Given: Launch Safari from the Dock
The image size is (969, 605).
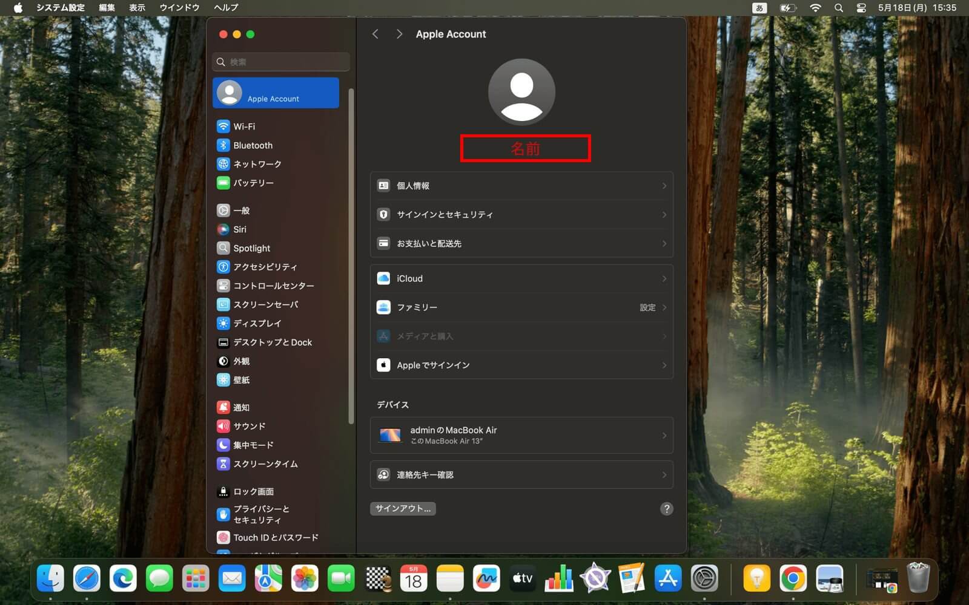Looking at the screenshot, I should coord(87,579).
